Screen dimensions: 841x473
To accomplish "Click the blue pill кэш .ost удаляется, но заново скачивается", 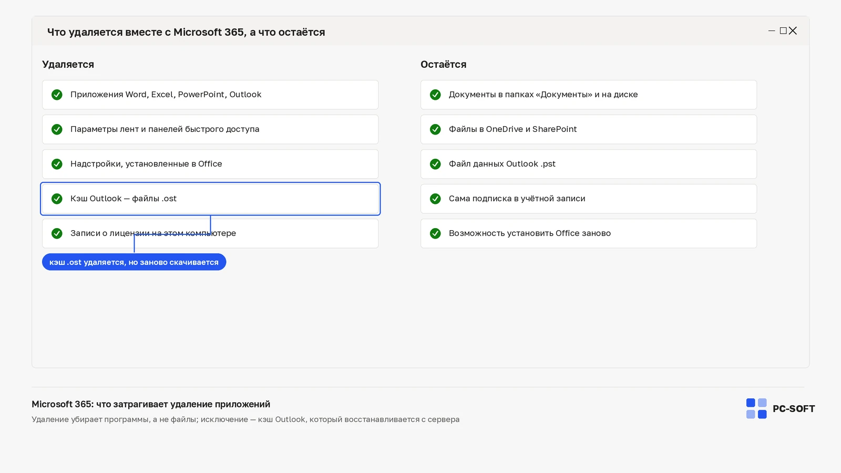I will [134, 262].
